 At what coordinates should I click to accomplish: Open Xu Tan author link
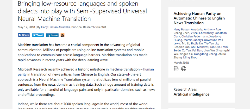186,50
